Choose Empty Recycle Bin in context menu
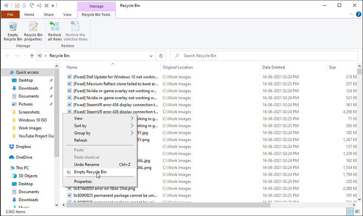Viewport: 363px width, 216px height. 90,172
